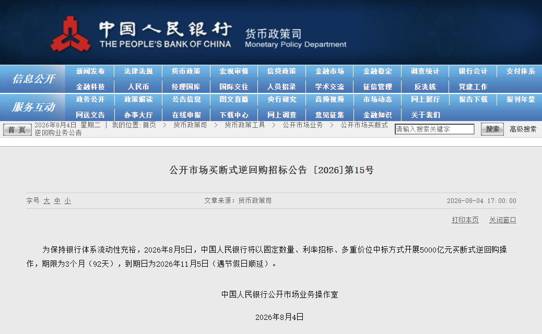Click the announcement title 第15号
This screenshot has height=334, width=542.
click(x=272, y=170)
